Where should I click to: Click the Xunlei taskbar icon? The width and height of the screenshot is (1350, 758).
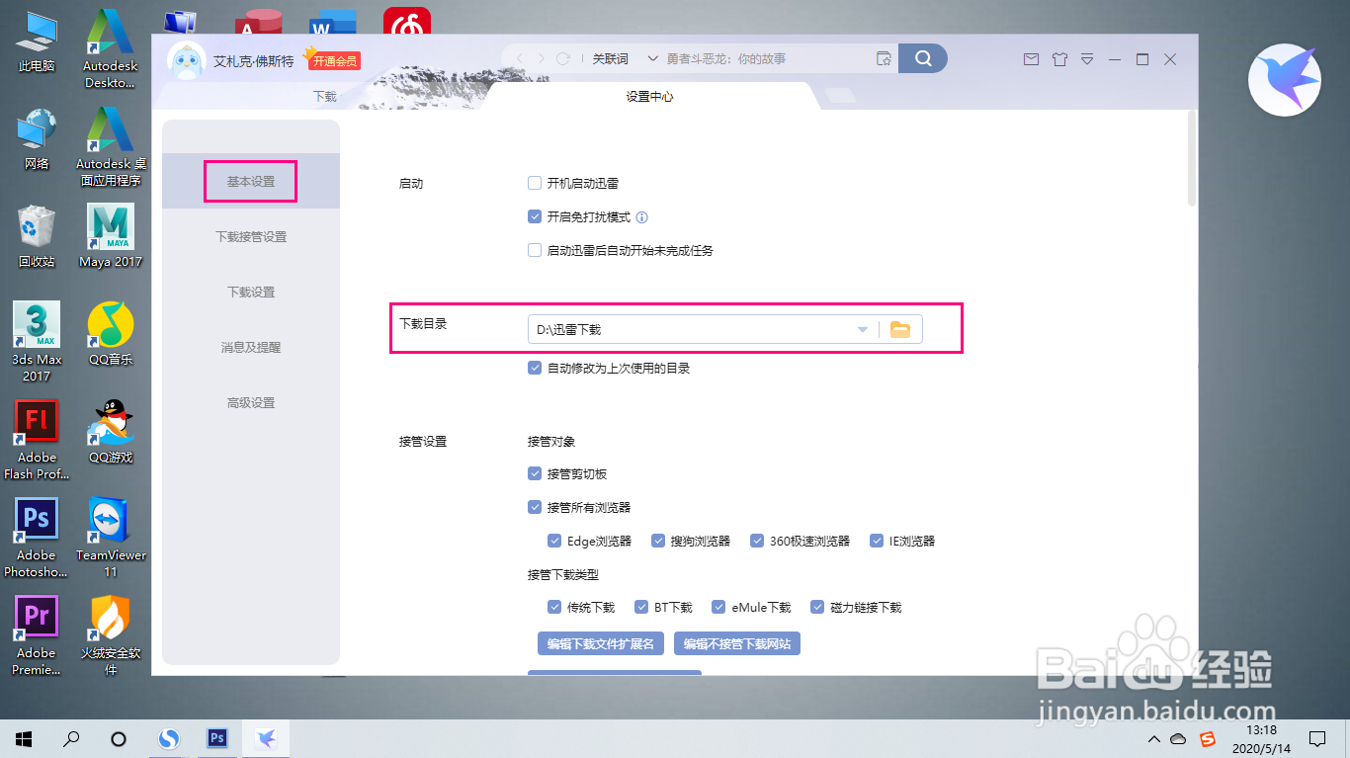coord(265,738)
